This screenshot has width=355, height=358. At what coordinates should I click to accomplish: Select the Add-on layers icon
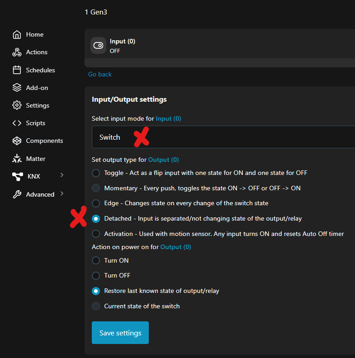tap(17, 88)
